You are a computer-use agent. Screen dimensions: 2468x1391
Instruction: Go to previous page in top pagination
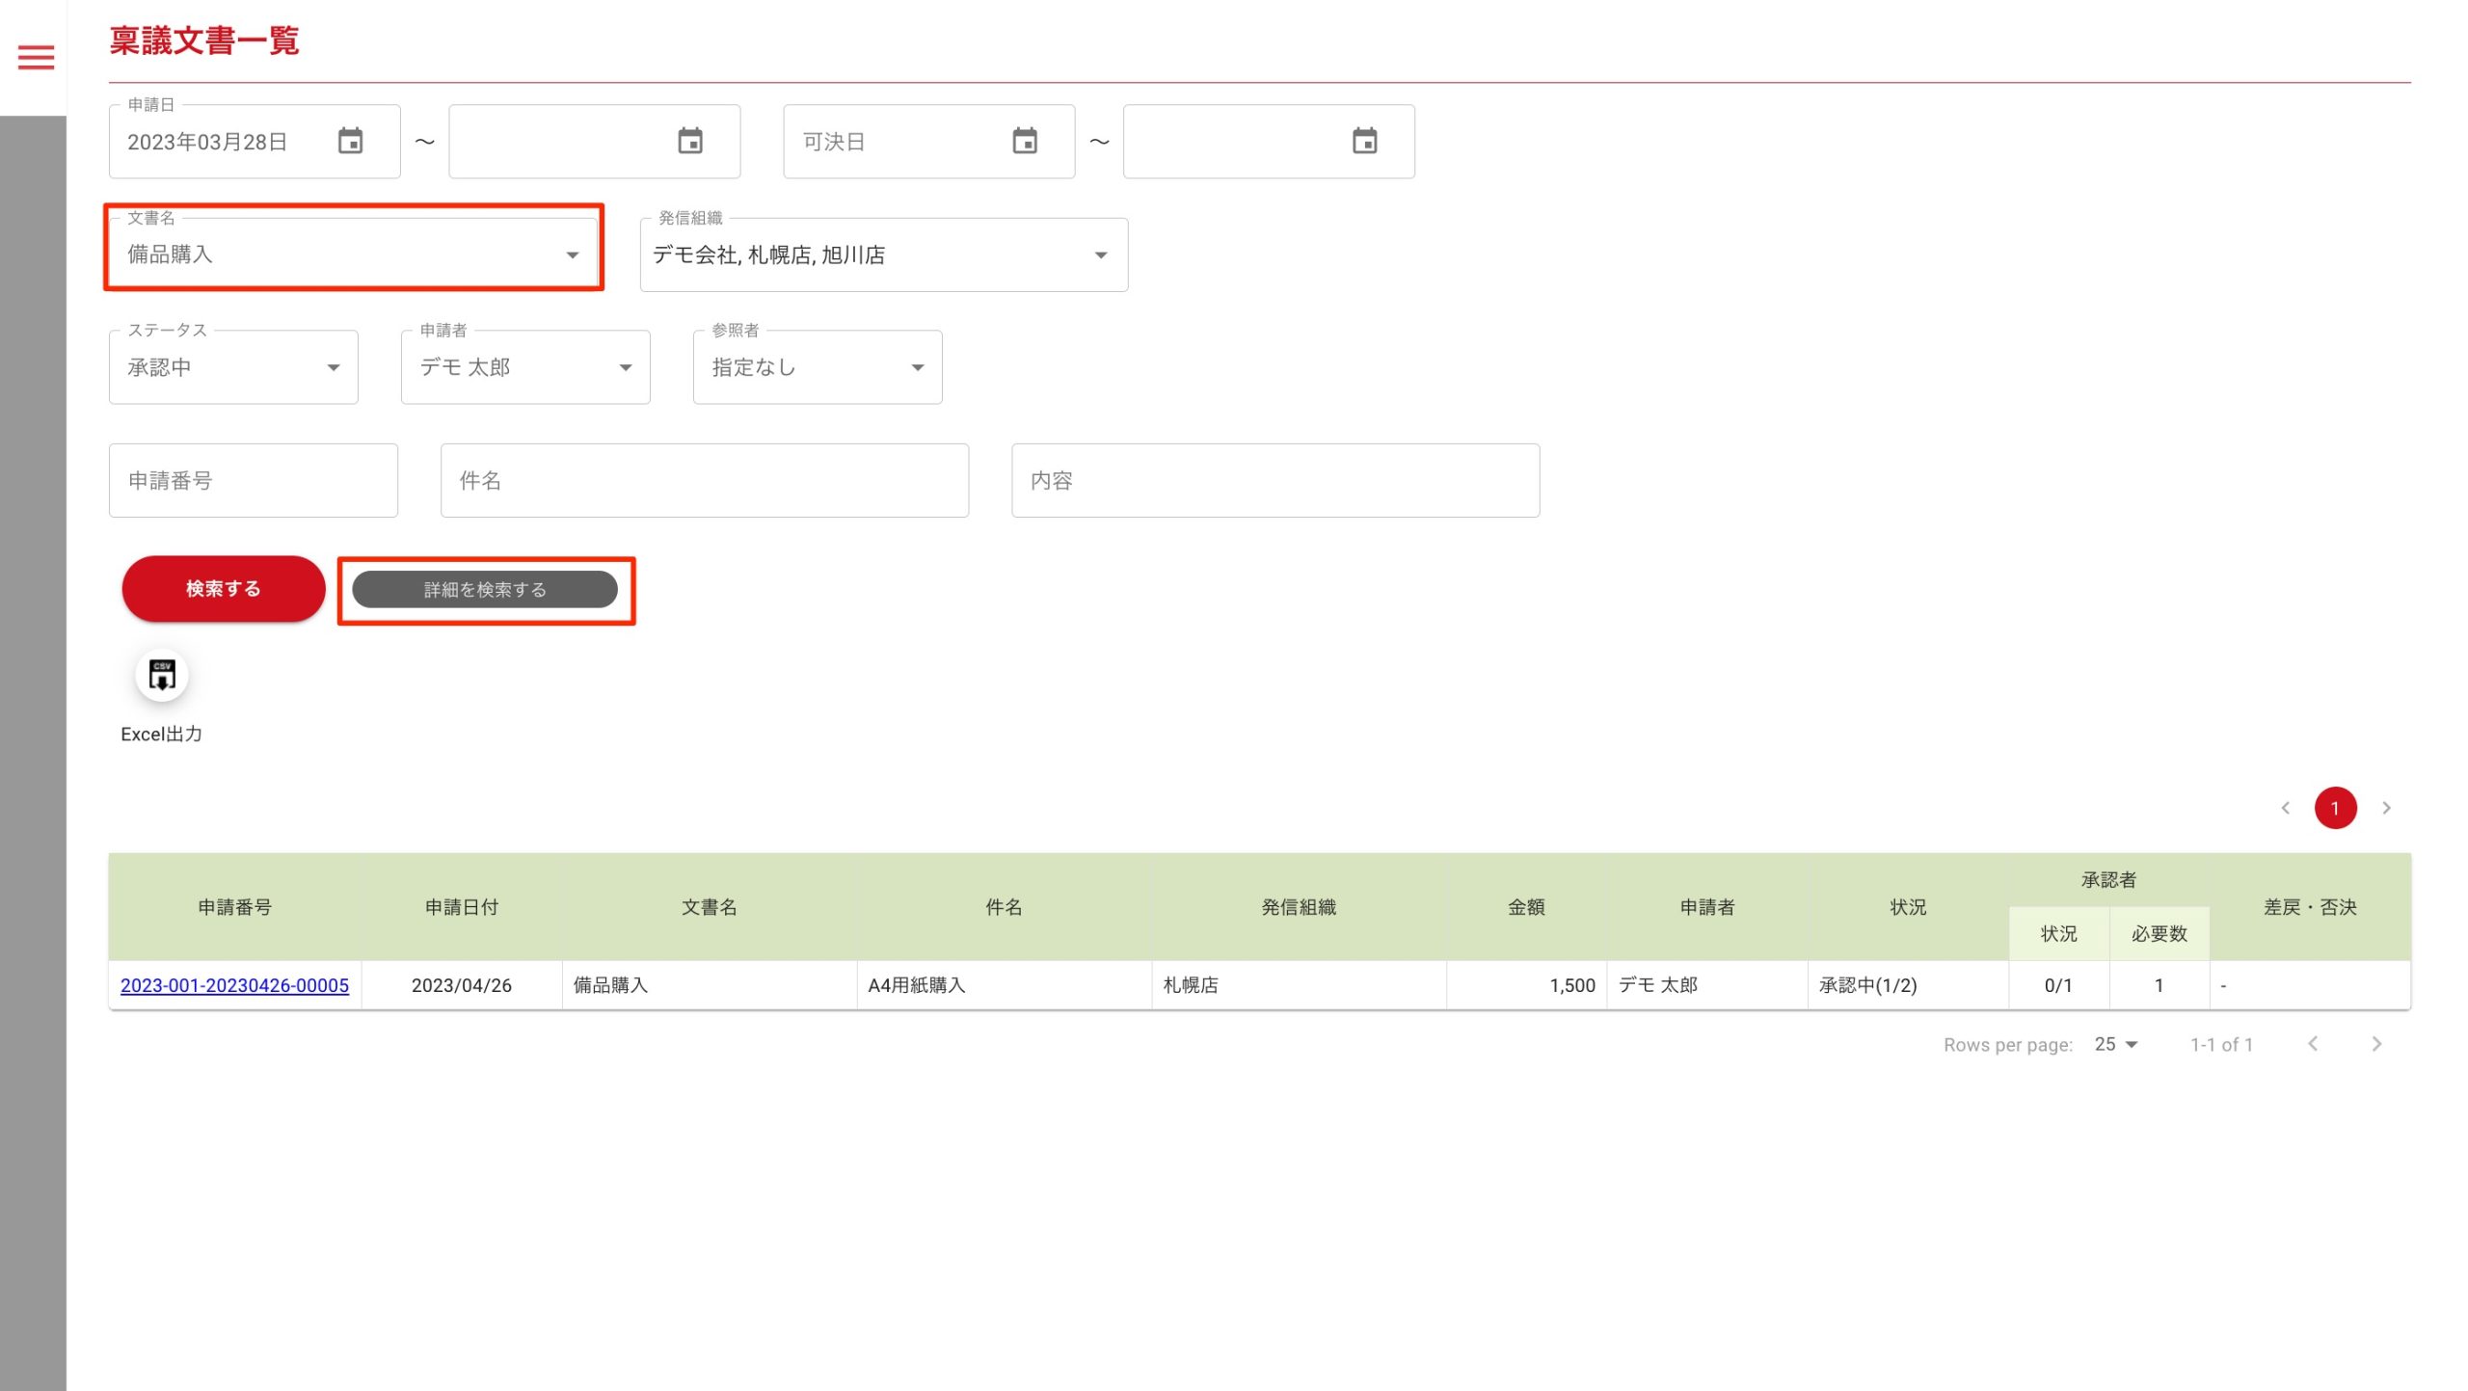point(2285,808)
